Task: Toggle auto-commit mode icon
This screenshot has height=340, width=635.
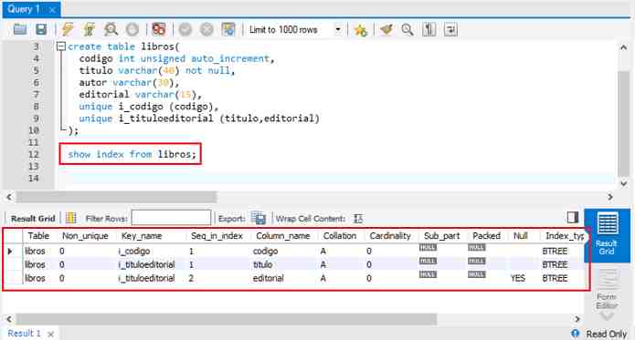Action: click(x=228, y=29)
